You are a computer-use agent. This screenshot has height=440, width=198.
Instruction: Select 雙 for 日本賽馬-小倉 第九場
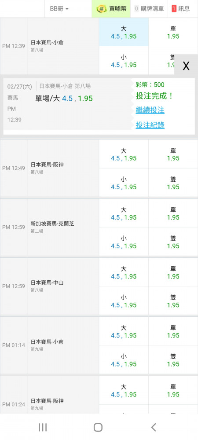click(x=173, y=360)
